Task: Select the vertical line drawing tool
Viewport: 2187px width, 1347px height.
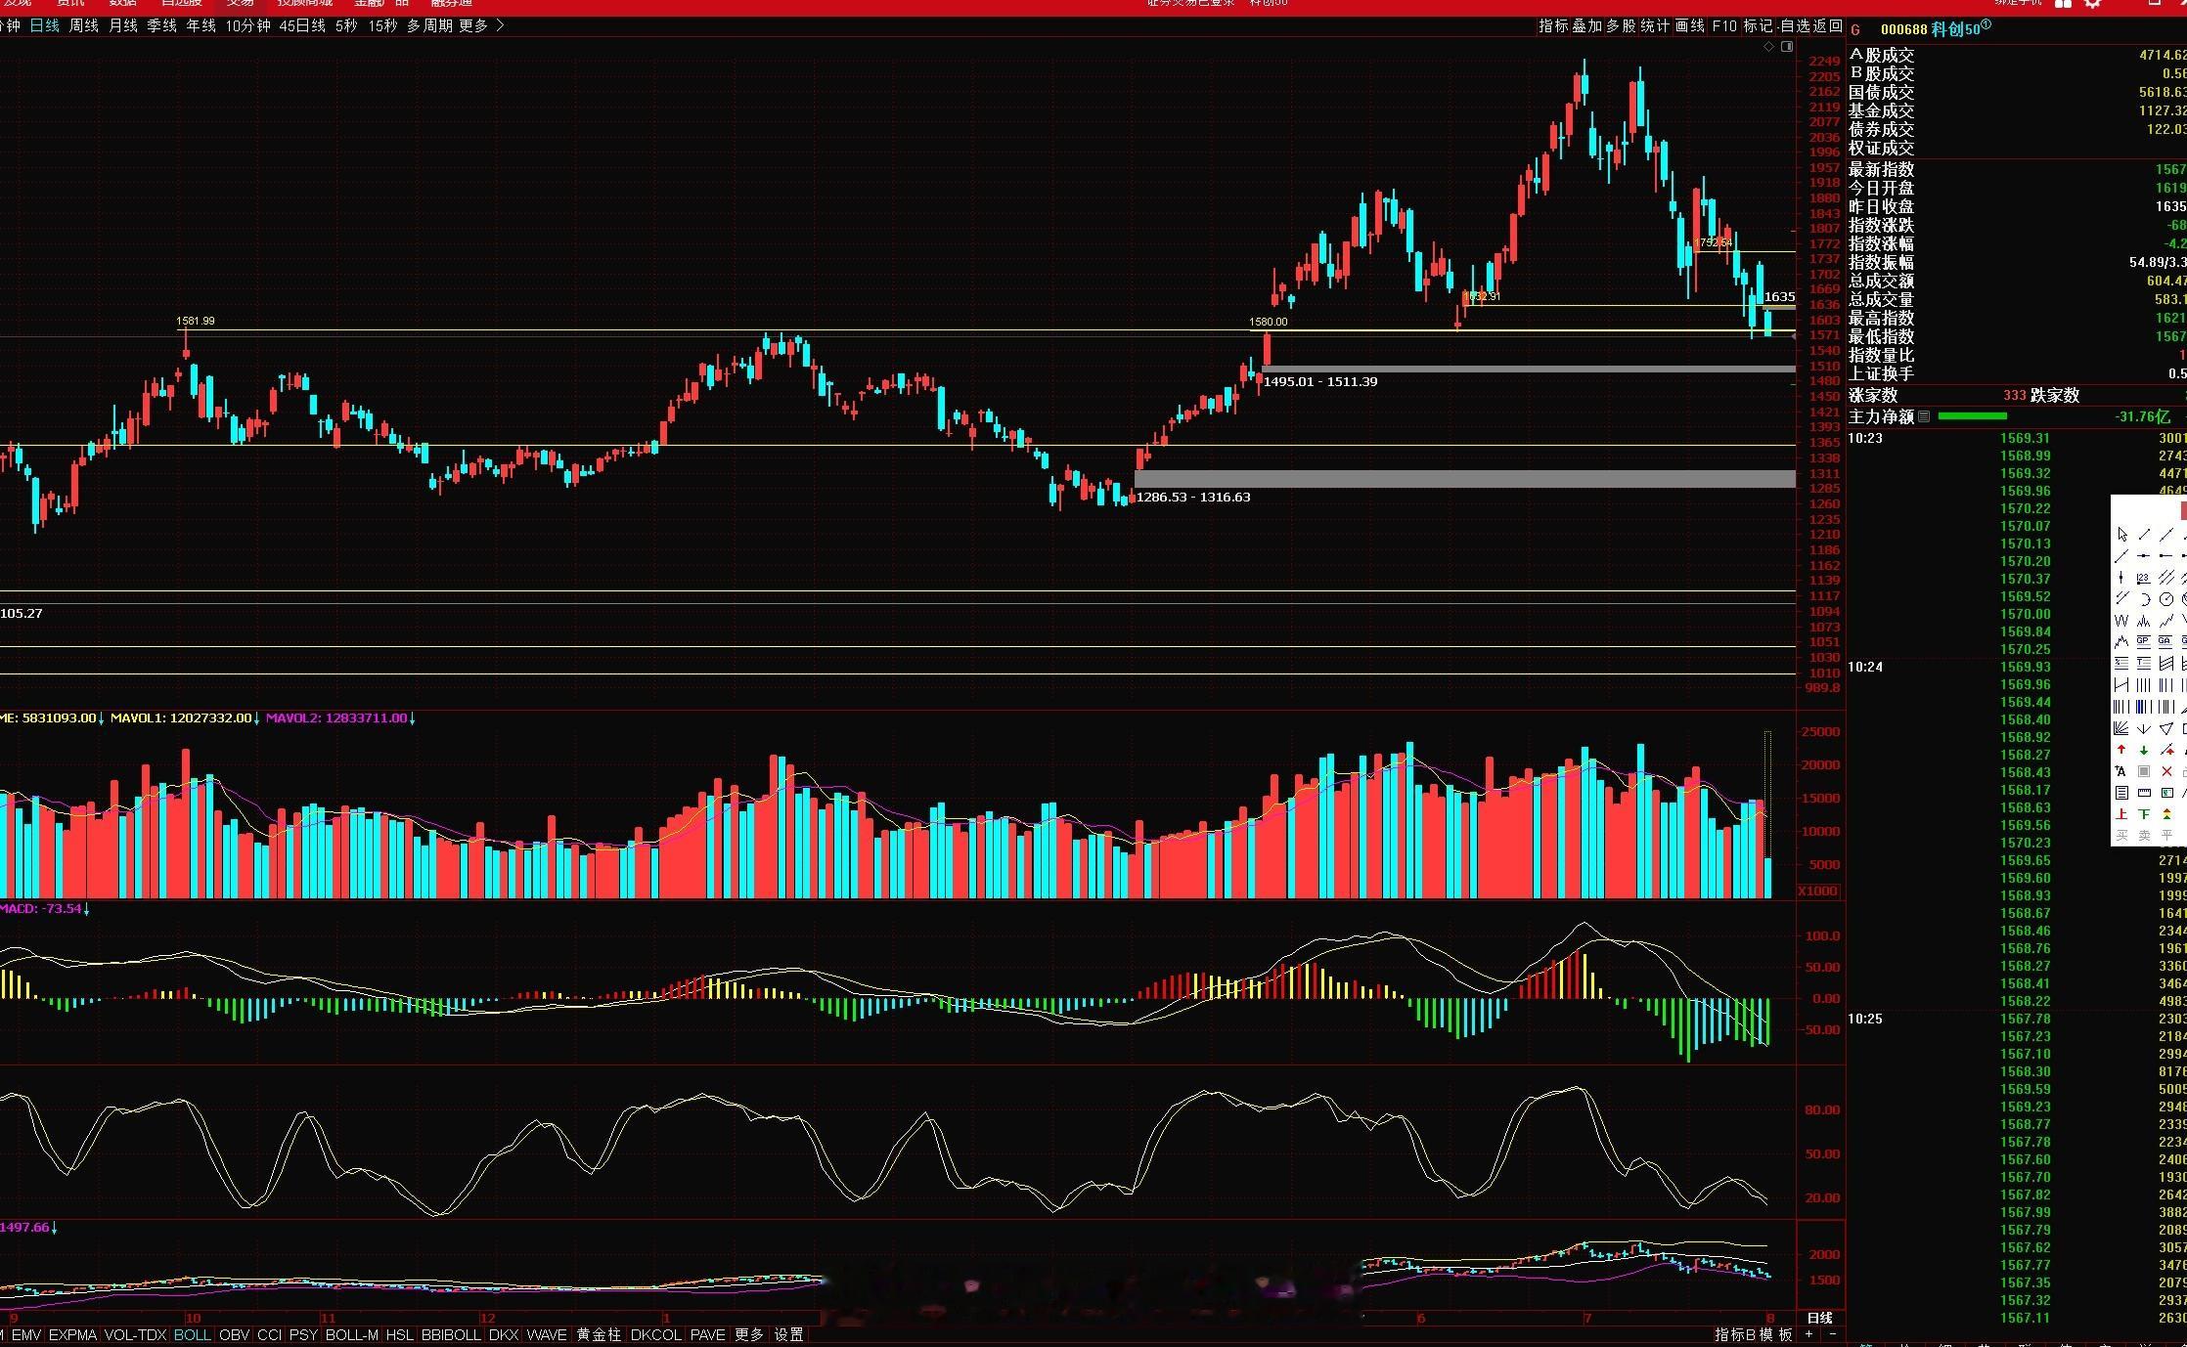Action: 2121,578
